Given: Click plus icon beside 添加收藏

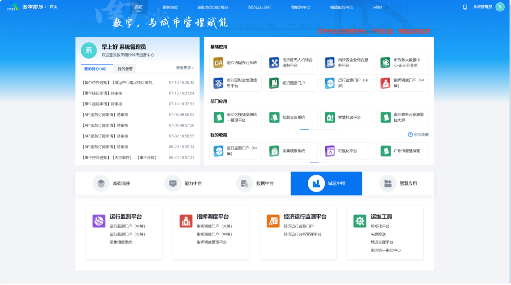Looking at the screenshot, I should pyautogui.click(x=410, y=135).
